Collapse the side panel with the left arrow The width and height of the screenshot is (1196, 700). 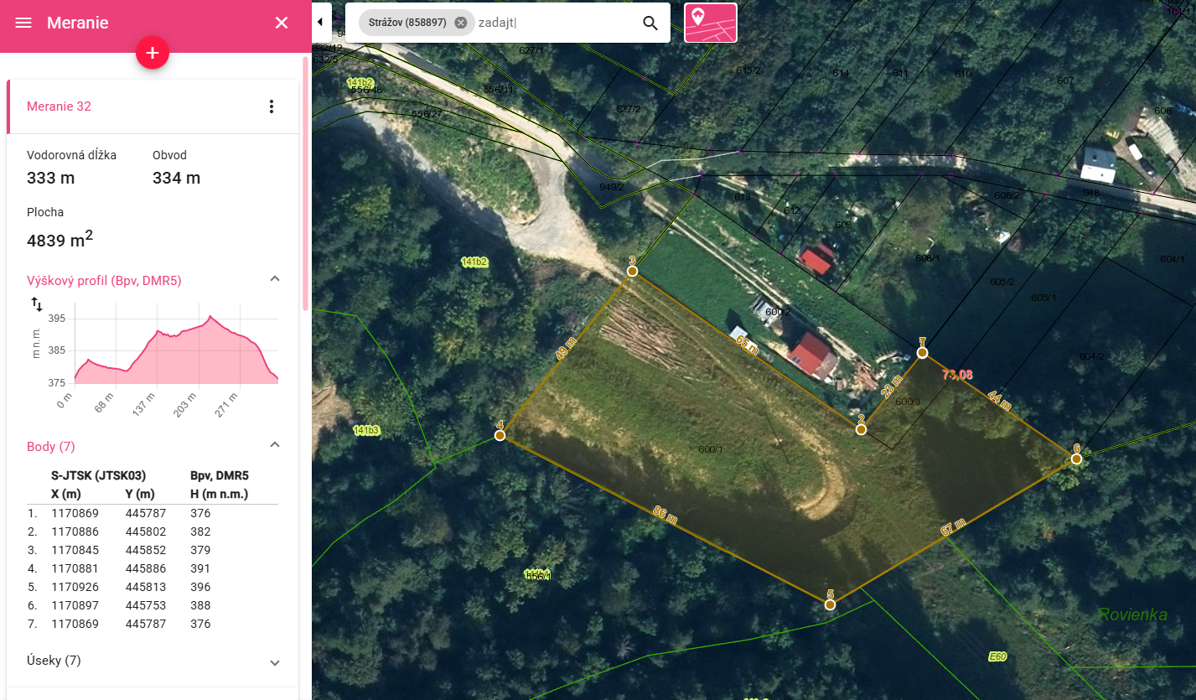[x=320, y=22]
